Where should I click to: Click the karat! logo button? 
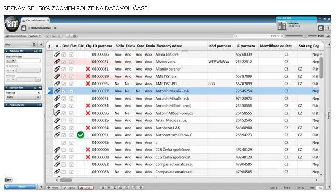point(12,24)
